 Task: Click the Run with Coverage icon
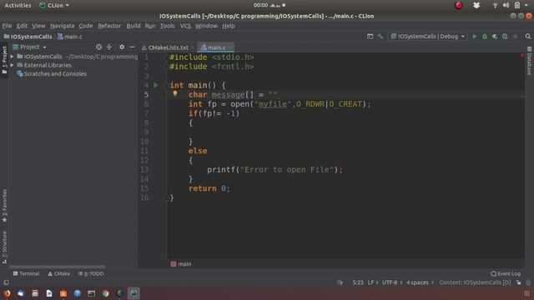[x=495, y=37]
